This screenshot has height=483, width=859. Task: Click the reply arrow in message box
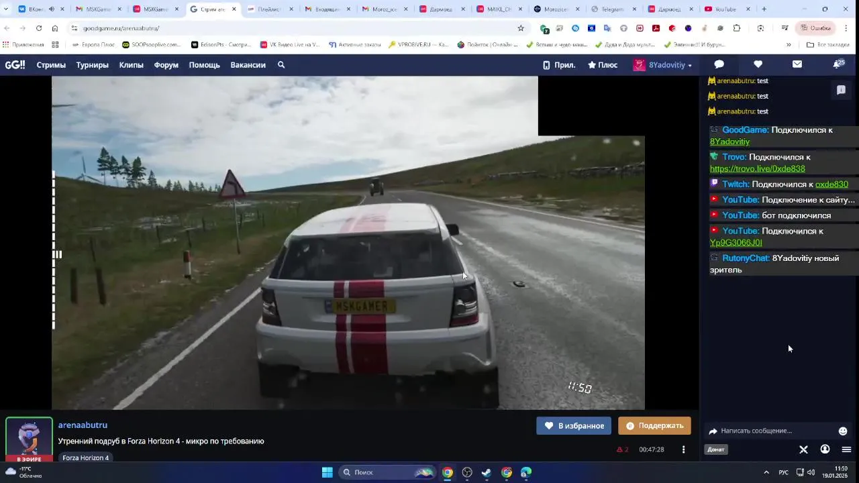[713, 431]
